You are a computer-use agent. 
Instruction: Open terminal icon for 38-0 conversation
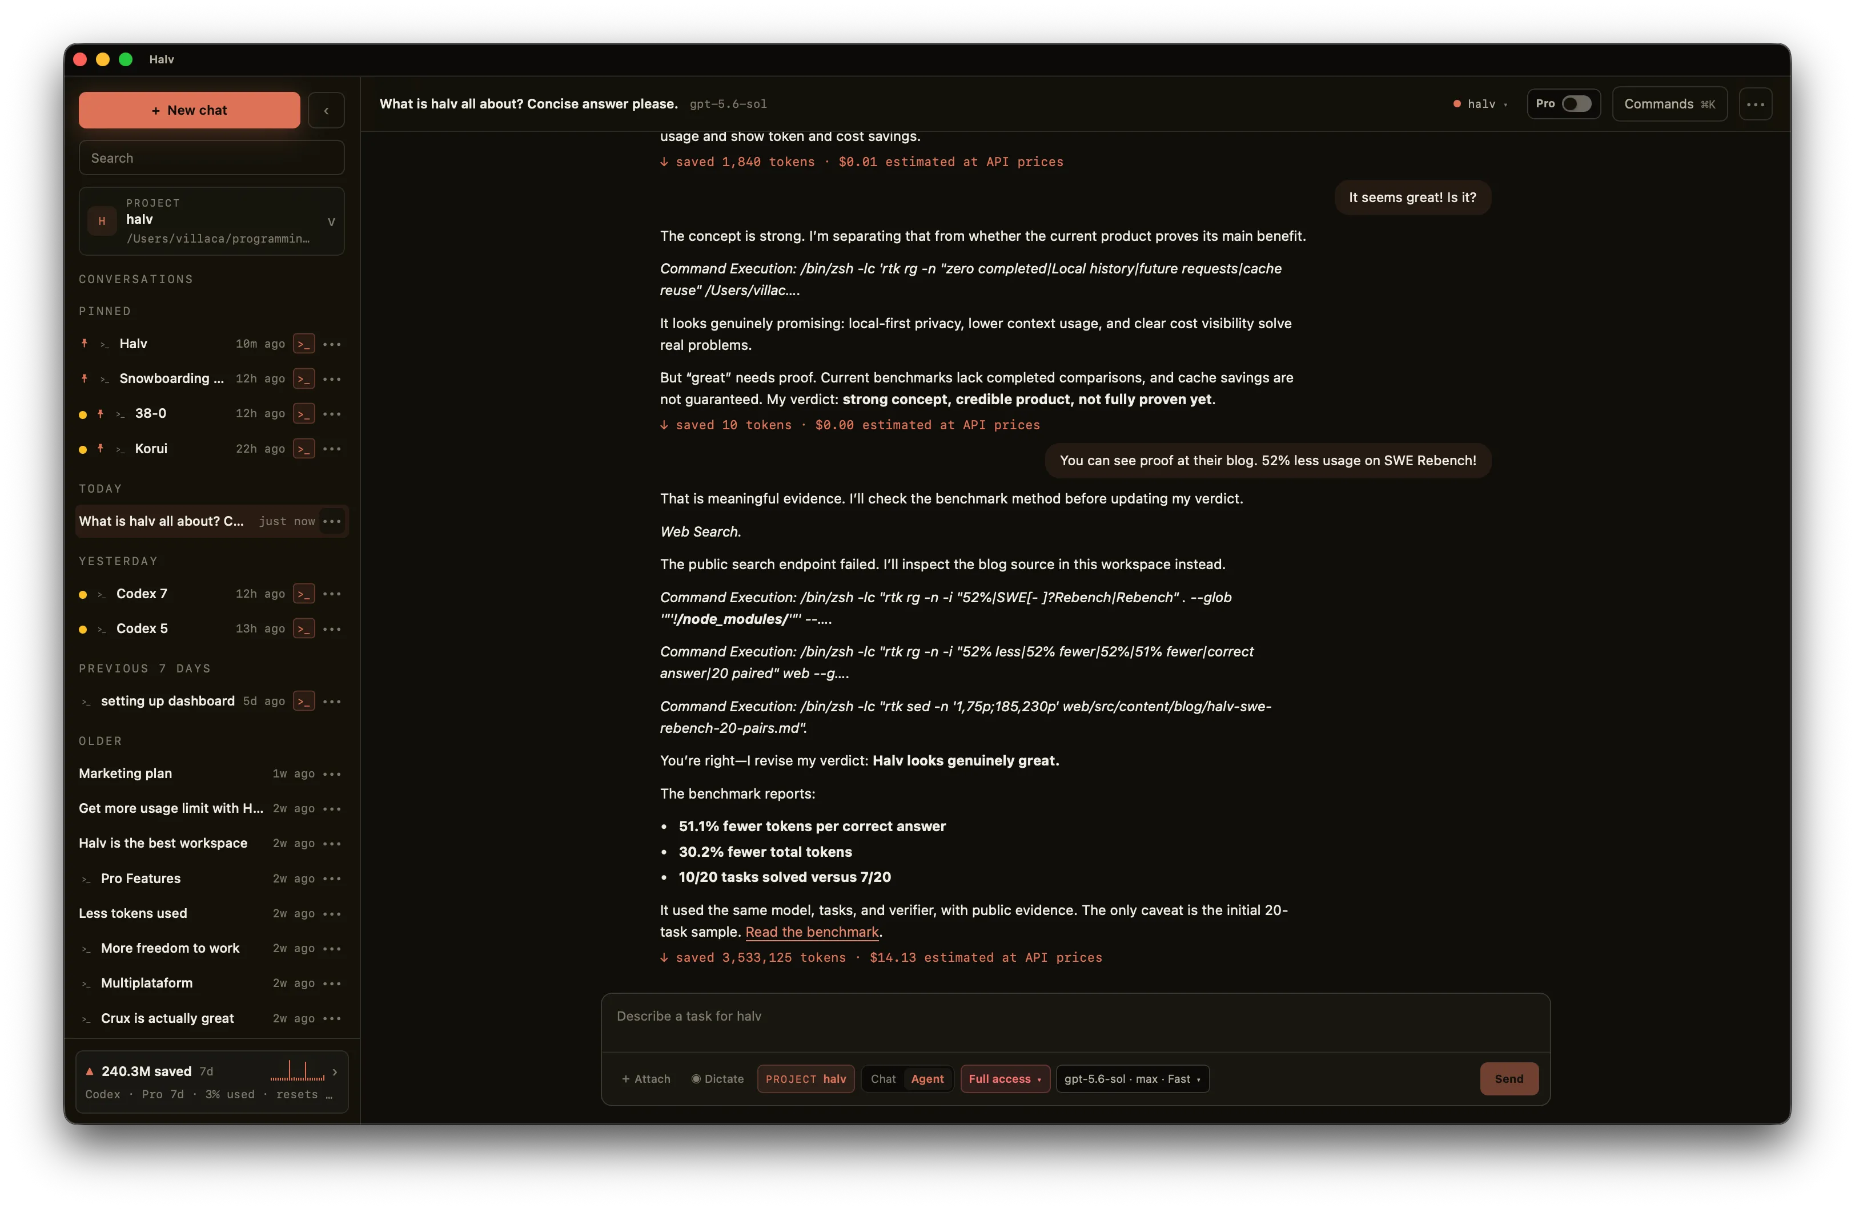pos(304,414)
